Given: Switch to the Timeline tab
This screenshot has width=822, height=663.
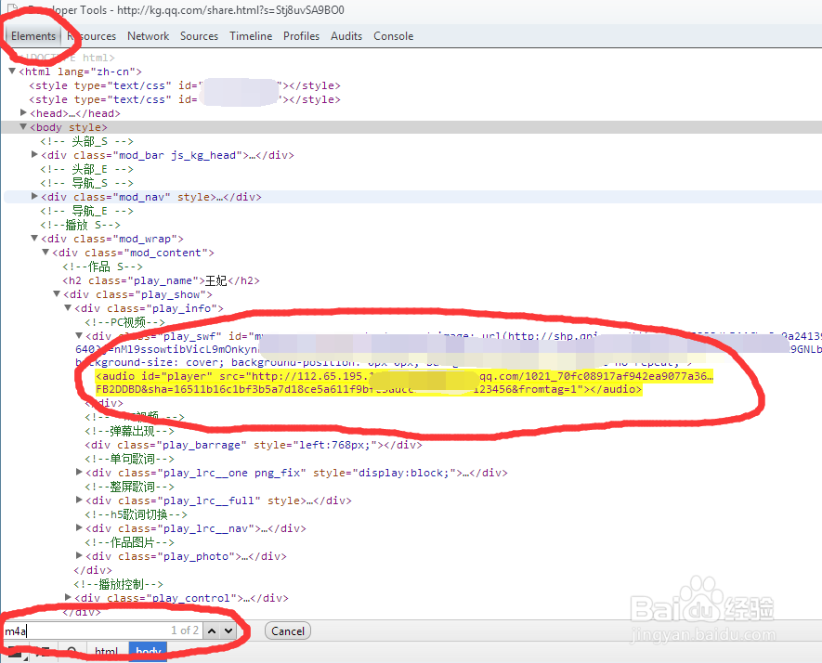Looking at the screenshot, I should coord(251,36).
